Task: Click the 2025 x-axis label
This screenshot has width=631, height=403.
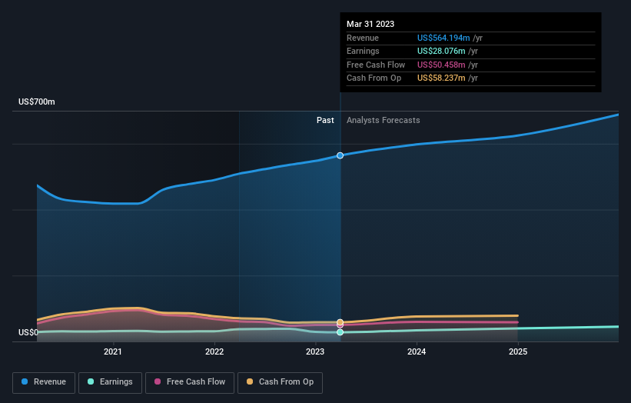Action: pyautogui.click(x=518, y=352)
